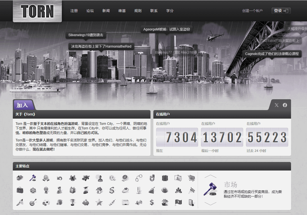Click the 7304 online users counter
Viewport: 307px width, 215px height.
coord(177,137)
